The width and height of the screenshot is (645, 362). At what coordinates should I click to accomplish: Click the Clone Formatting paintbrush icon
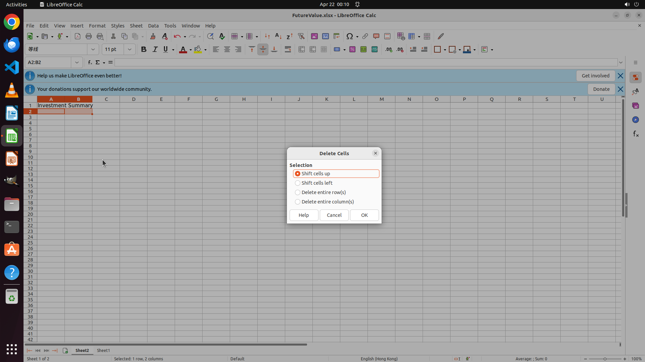click(x=153, y=36)
